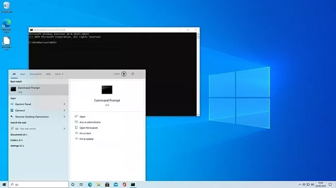The height and width of the screenshot is (188, 336).
Task: Select Command Prompt best match result
Action: point(39,90)
